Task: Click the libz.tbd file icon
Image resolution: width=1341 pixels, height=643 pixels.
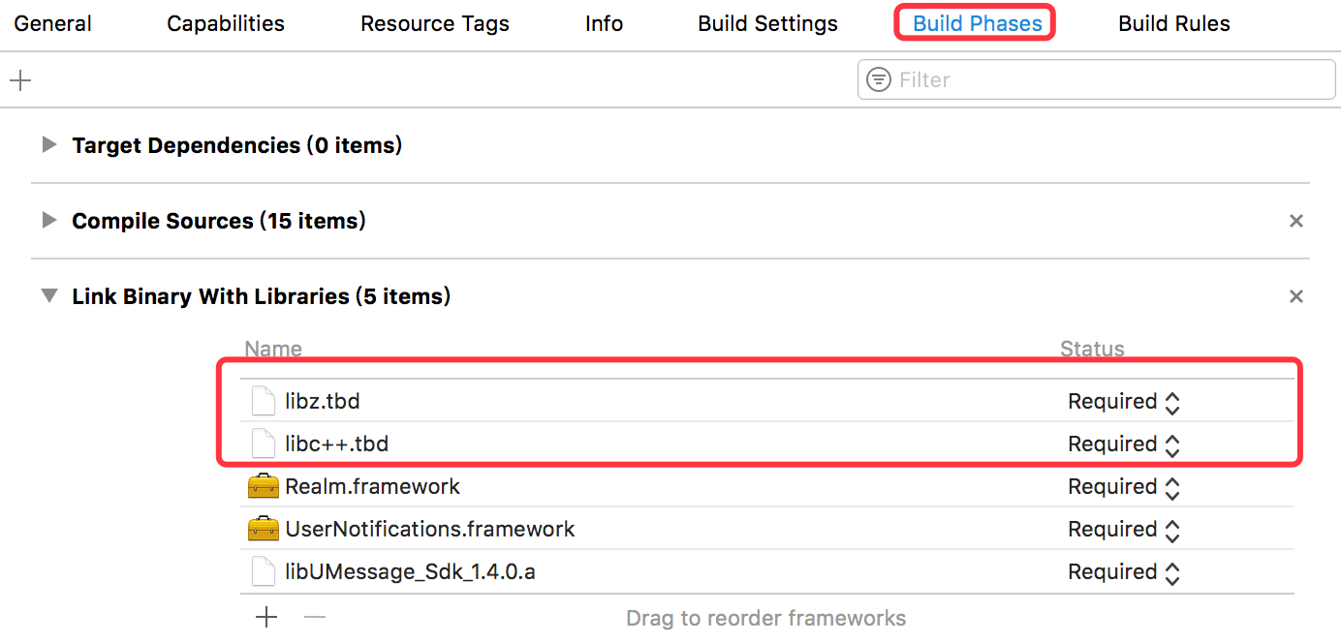Action: 264,401
